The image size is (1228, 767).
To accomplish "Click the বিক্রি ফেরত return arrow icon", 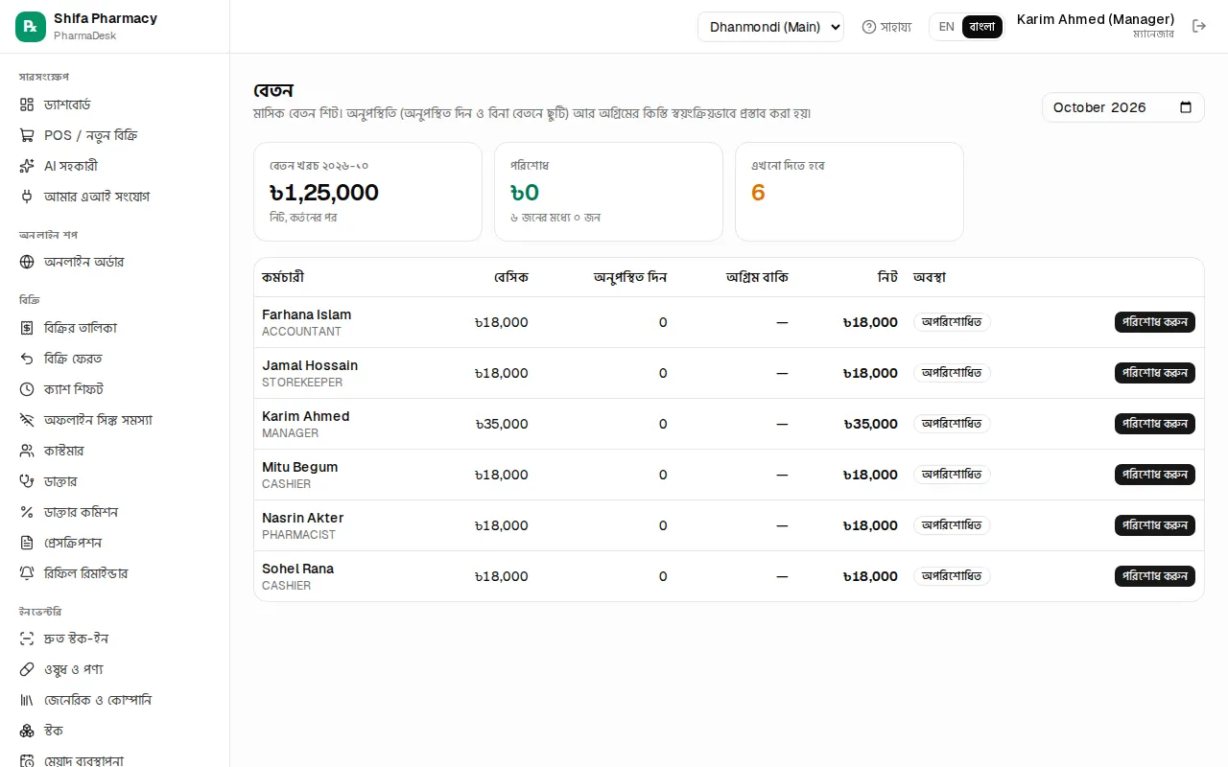I will (x=27, y=359).
